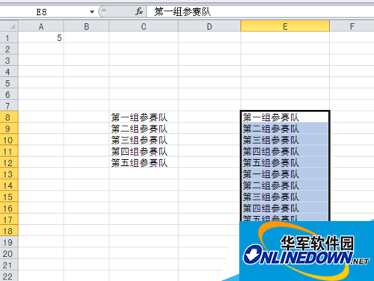Select row 17 header
Image resolution: width=374 pixels, height=281 pixels.
pos(9,220)
